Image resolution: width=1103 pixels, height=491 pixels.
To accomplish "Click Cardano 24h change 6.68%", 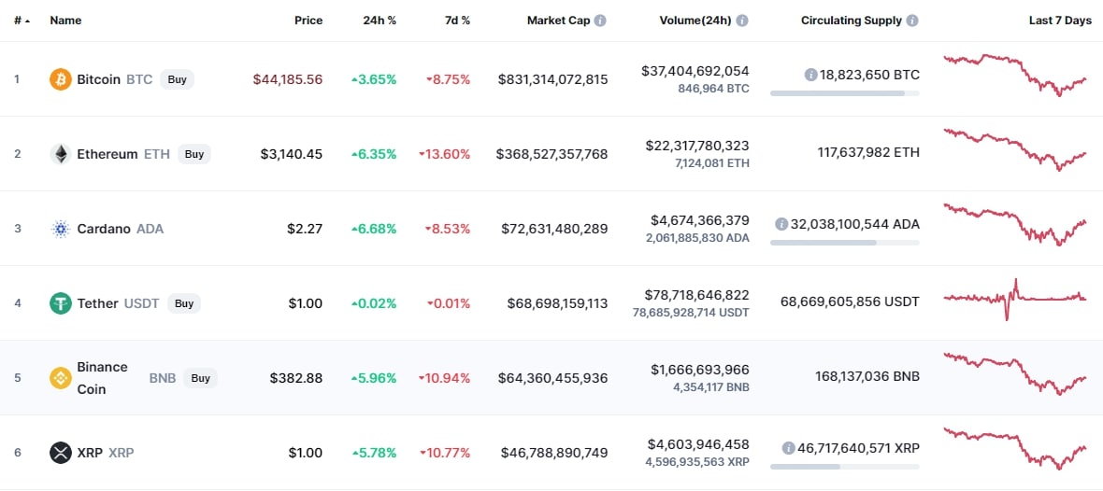I will 374,229.
